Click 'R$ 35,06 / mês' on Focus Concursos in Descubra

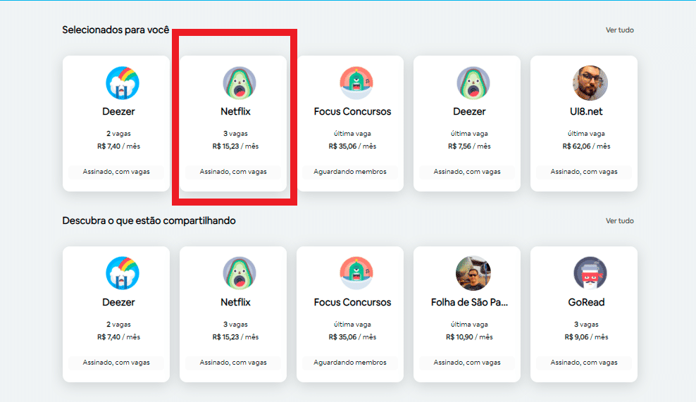[352, 337]
